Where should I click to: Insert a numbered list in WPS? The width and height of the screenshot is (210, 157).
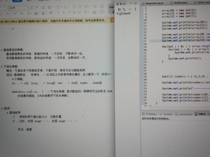point(66,7)
